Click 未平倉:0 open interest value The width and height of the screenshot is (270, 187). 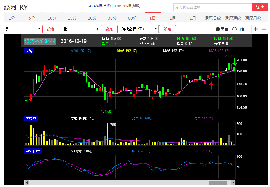pos(221,44)
